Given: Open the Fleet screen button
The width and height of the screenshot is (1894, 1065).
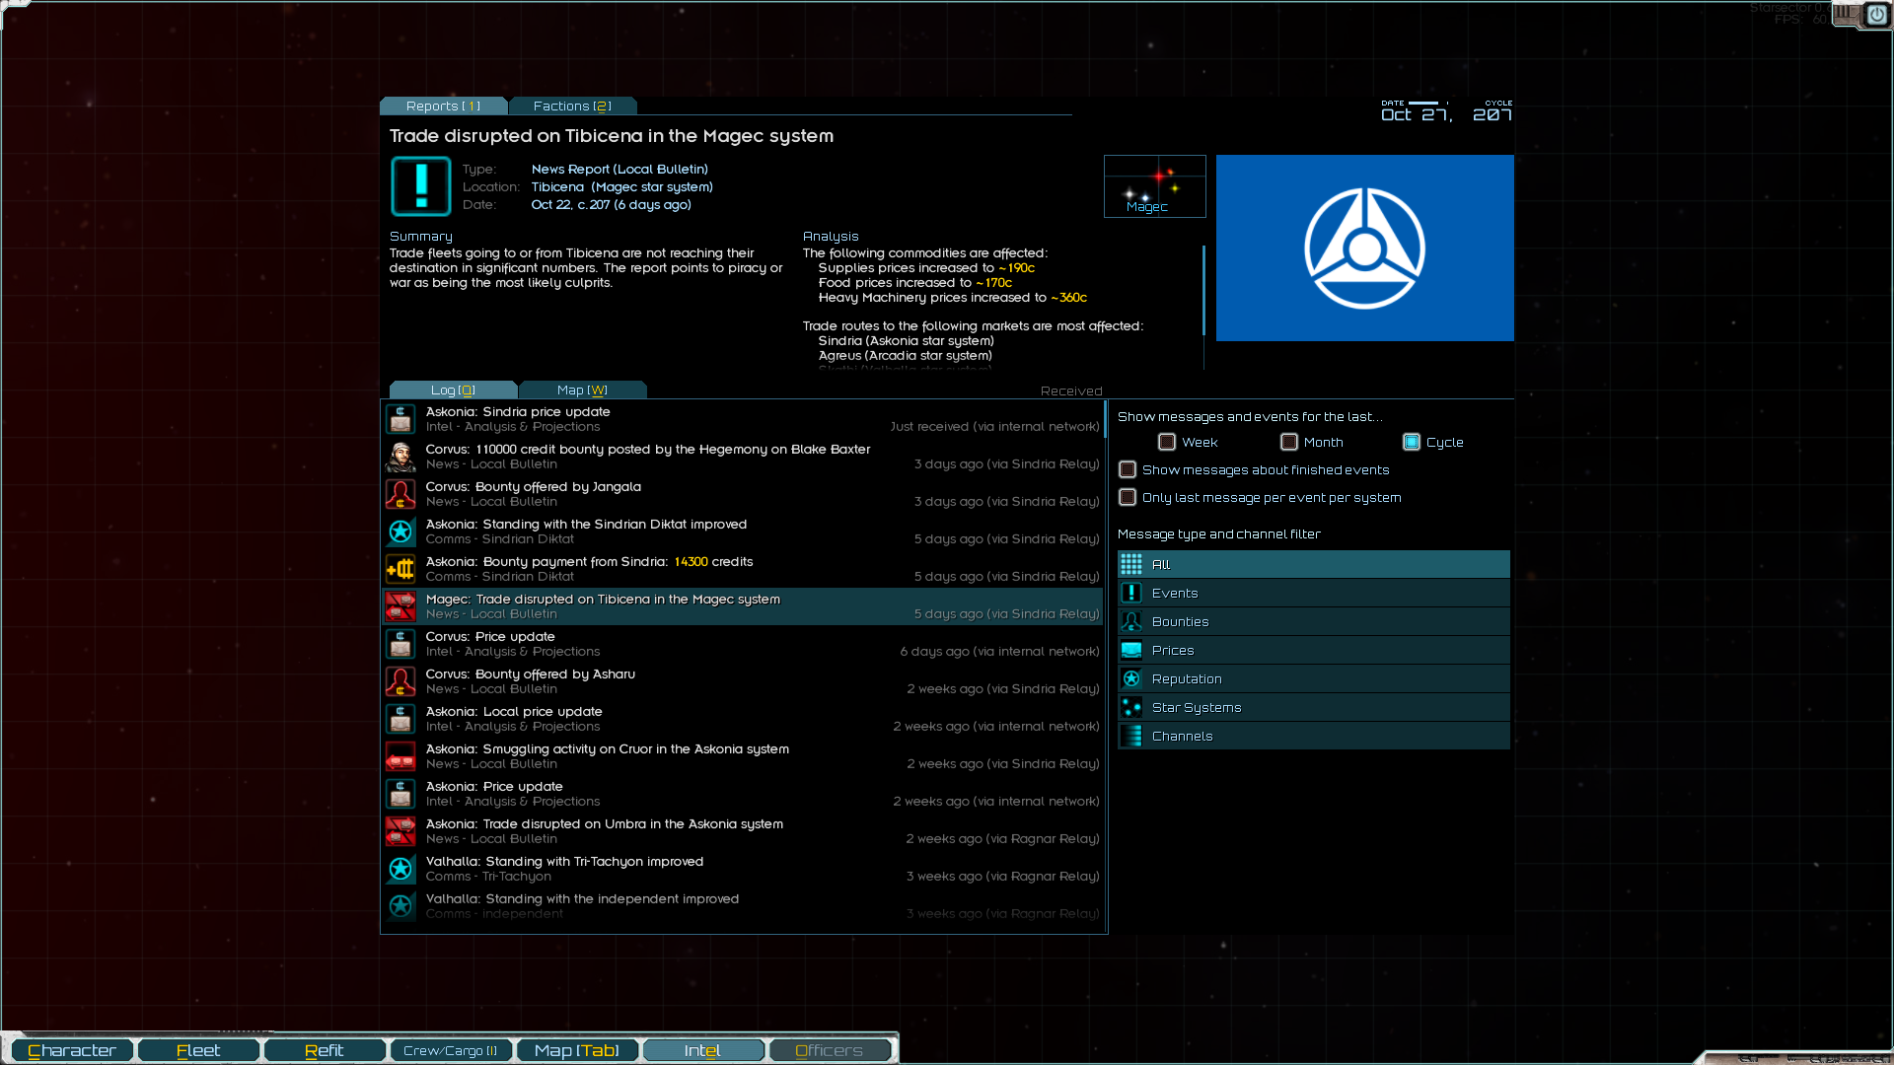Looking at the screenshot, I should click(198, 1050).
